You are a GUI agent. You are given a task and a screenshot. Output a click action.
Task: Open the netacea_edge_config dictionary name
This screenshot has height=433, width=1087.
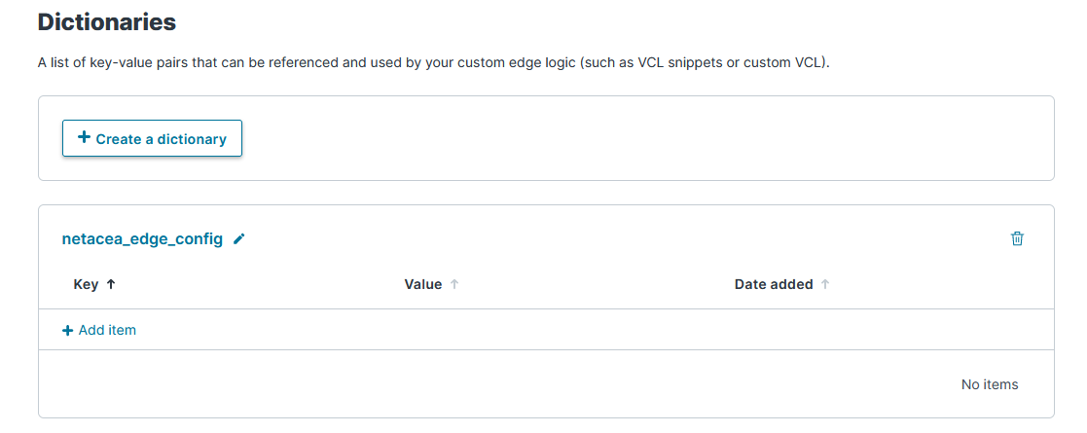tap(142, 238)
